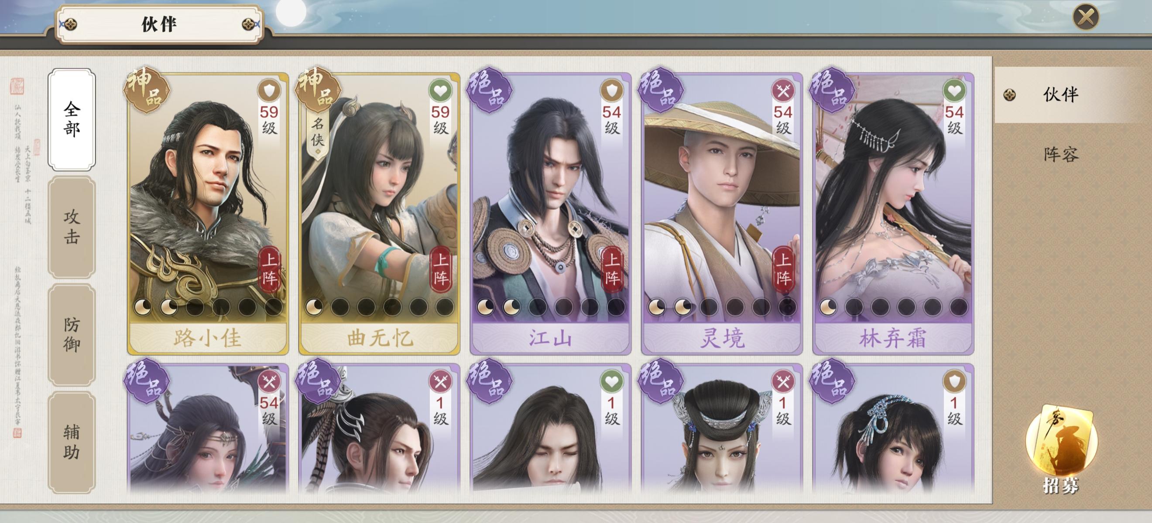Select the 全部 filter tab
Image resolution: width=1152 pixels, height=523 pixels.
click(x=72, y=119)
